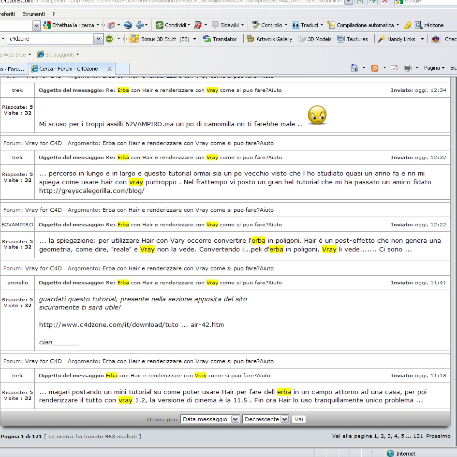457x457 pixels.
Task: Expand the Print icon dropdown arrow
Action: pos(417,68)
